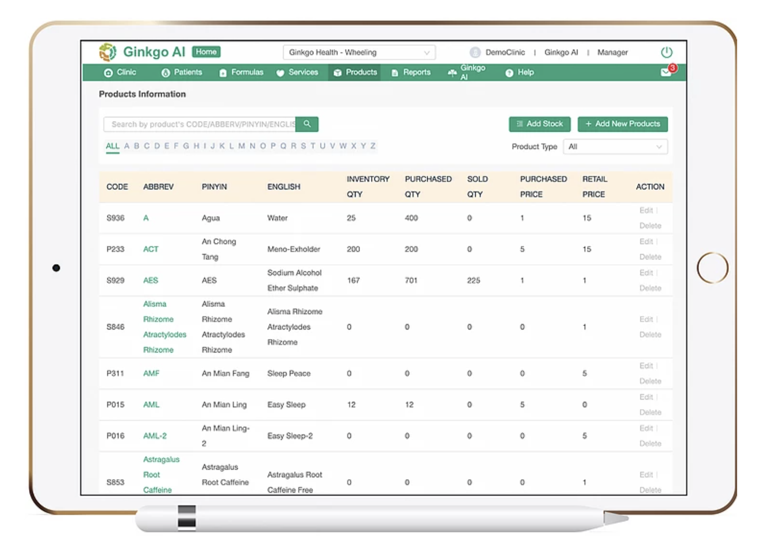Delete the AMF (P311) product
This screenshot has height=553, width=762.
coord(650,381)
